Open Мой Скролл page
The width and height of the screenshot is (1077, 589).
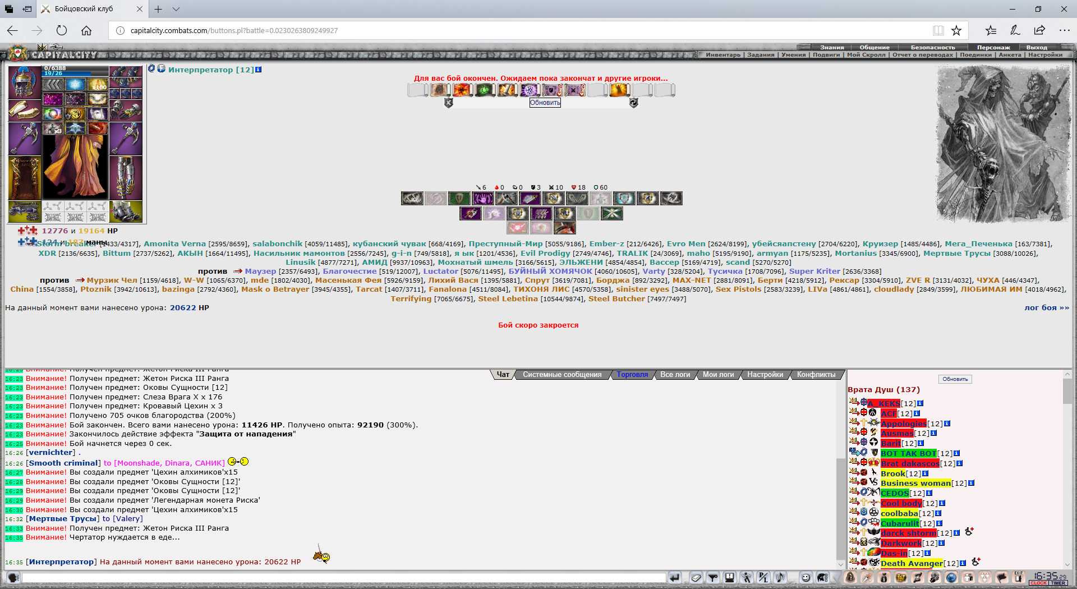coord(866,55)
